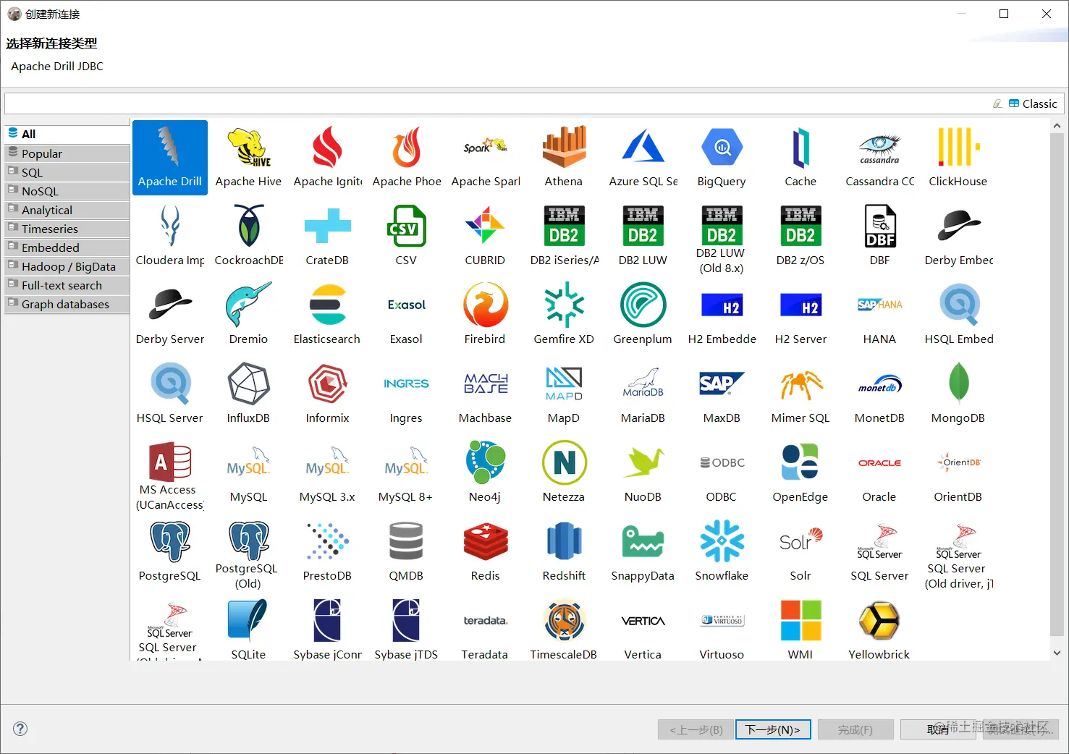1069x754 pixels.
Task: Select the Snowflake icon
Action: point(722,541)
